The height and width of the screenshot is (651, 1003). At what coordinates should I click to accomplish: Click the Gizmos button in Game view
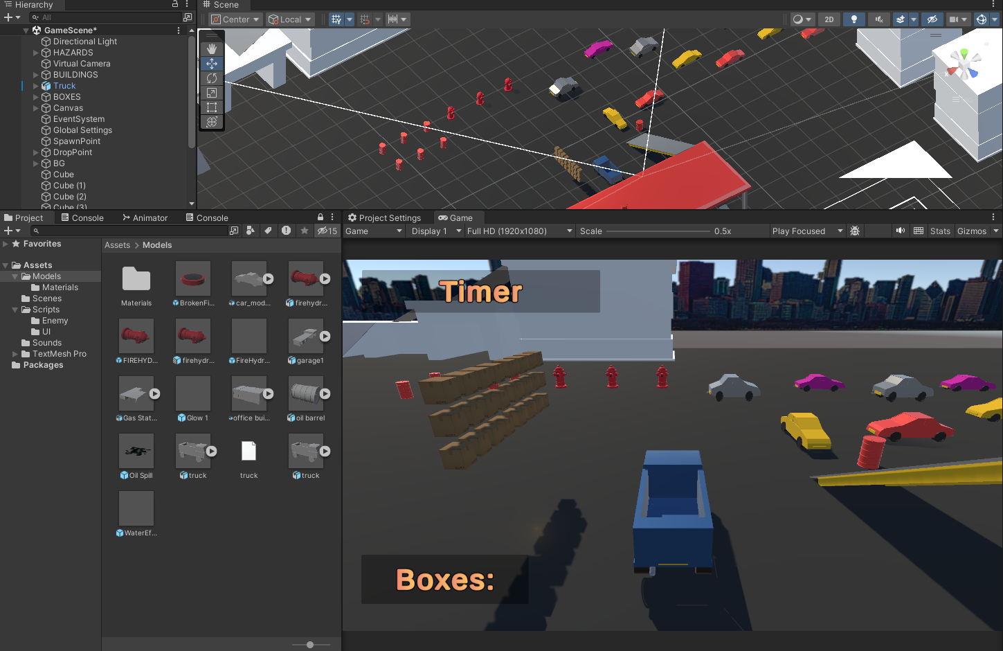coord(972,231)
